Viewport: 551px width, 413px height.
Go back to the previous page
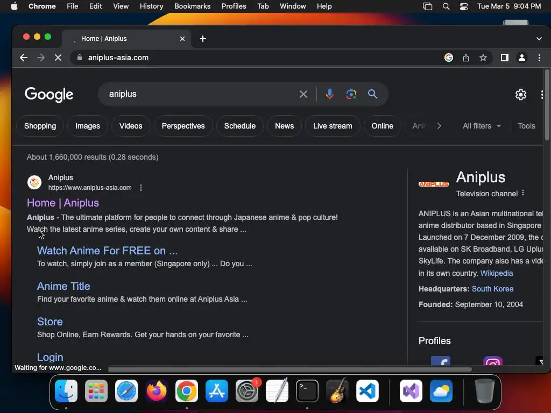[24, 58]
